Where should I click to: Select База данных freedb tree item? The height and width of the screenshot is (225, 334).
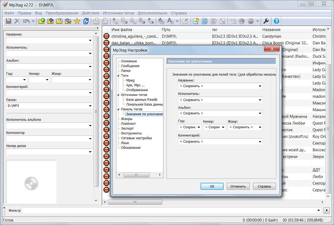[x=142, y=99]
